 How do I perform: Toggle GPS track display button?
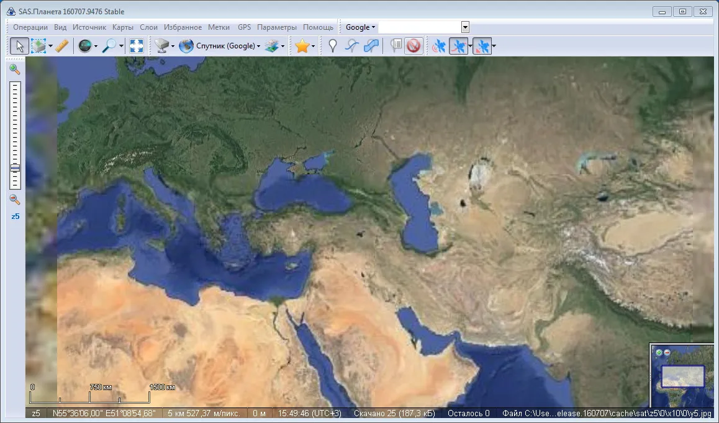click(459, 46)
